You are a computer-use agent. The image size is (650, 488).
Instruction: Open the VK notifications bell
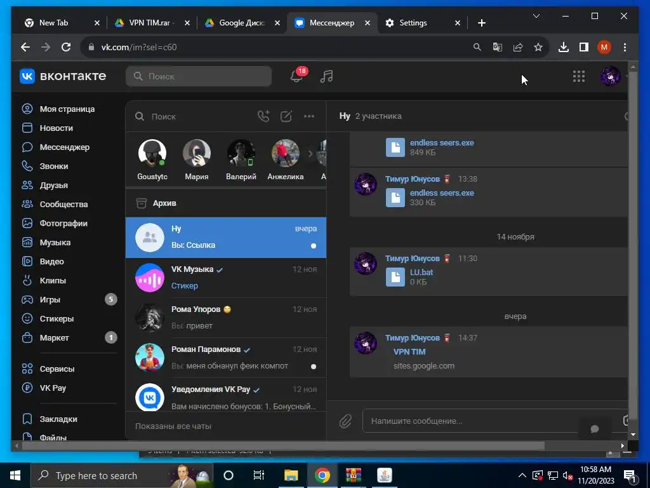(297, 76)
